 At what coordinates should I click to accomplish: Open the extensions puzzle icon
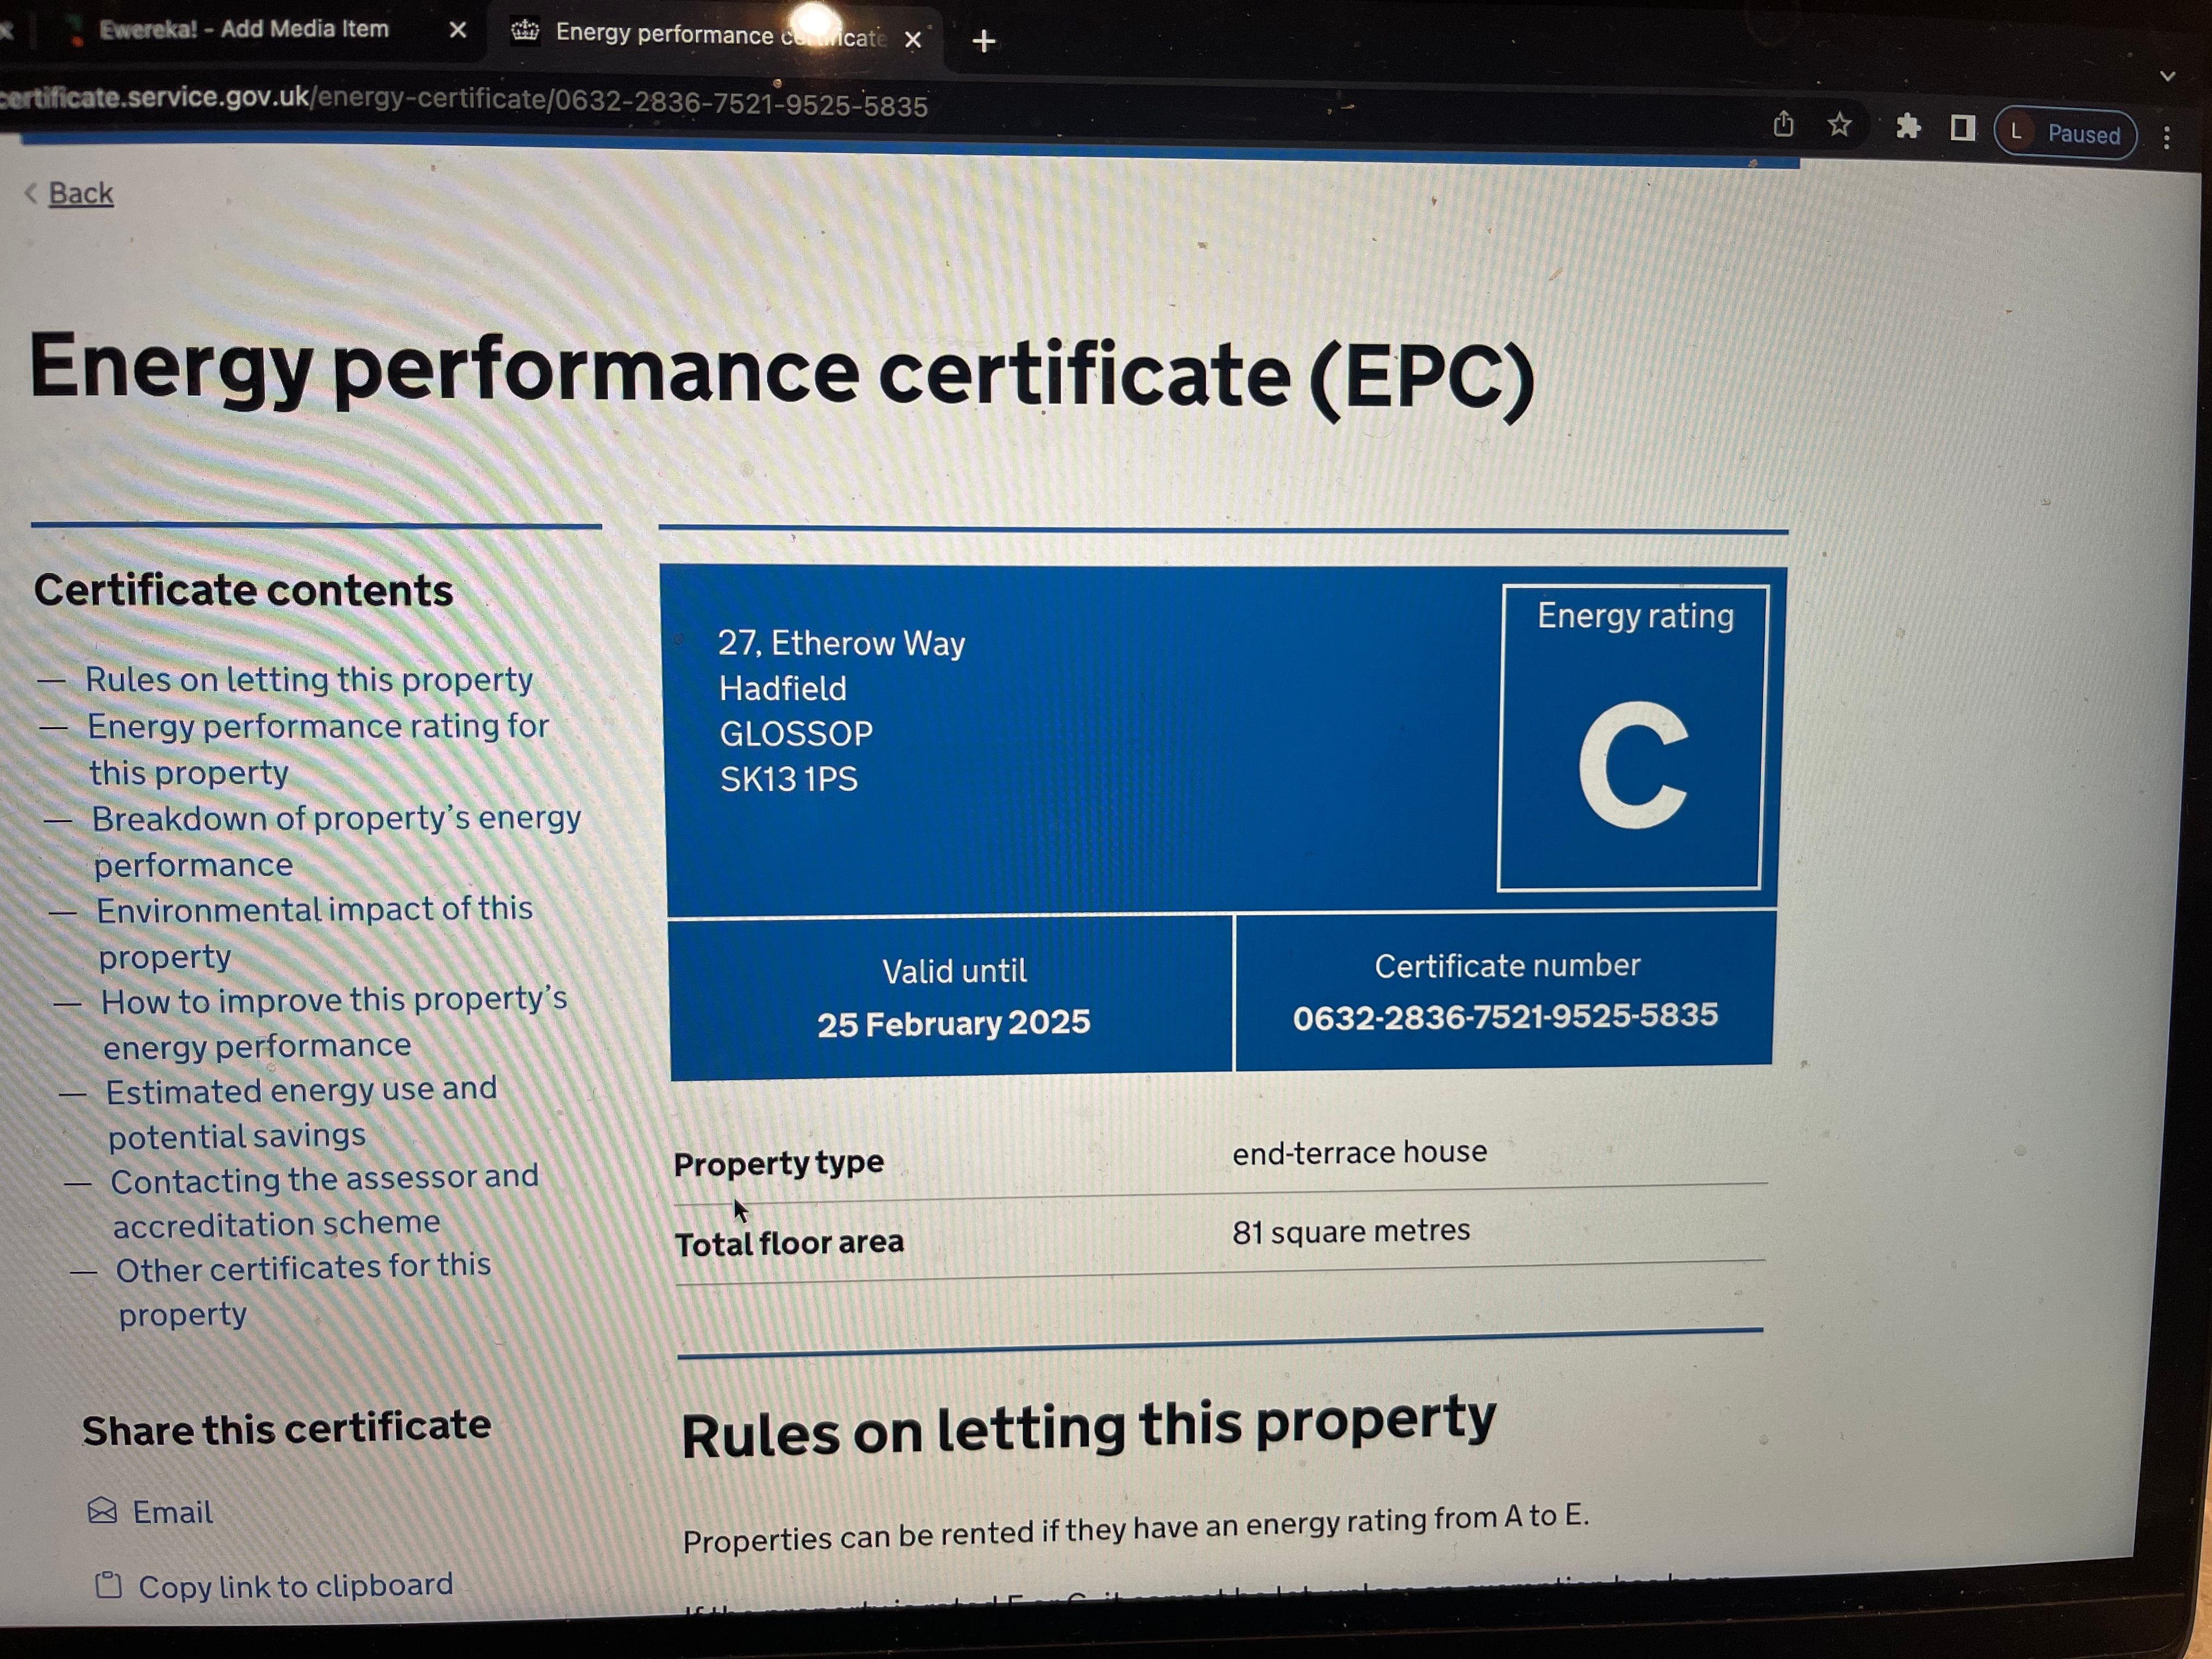[x=1908, y=127]
